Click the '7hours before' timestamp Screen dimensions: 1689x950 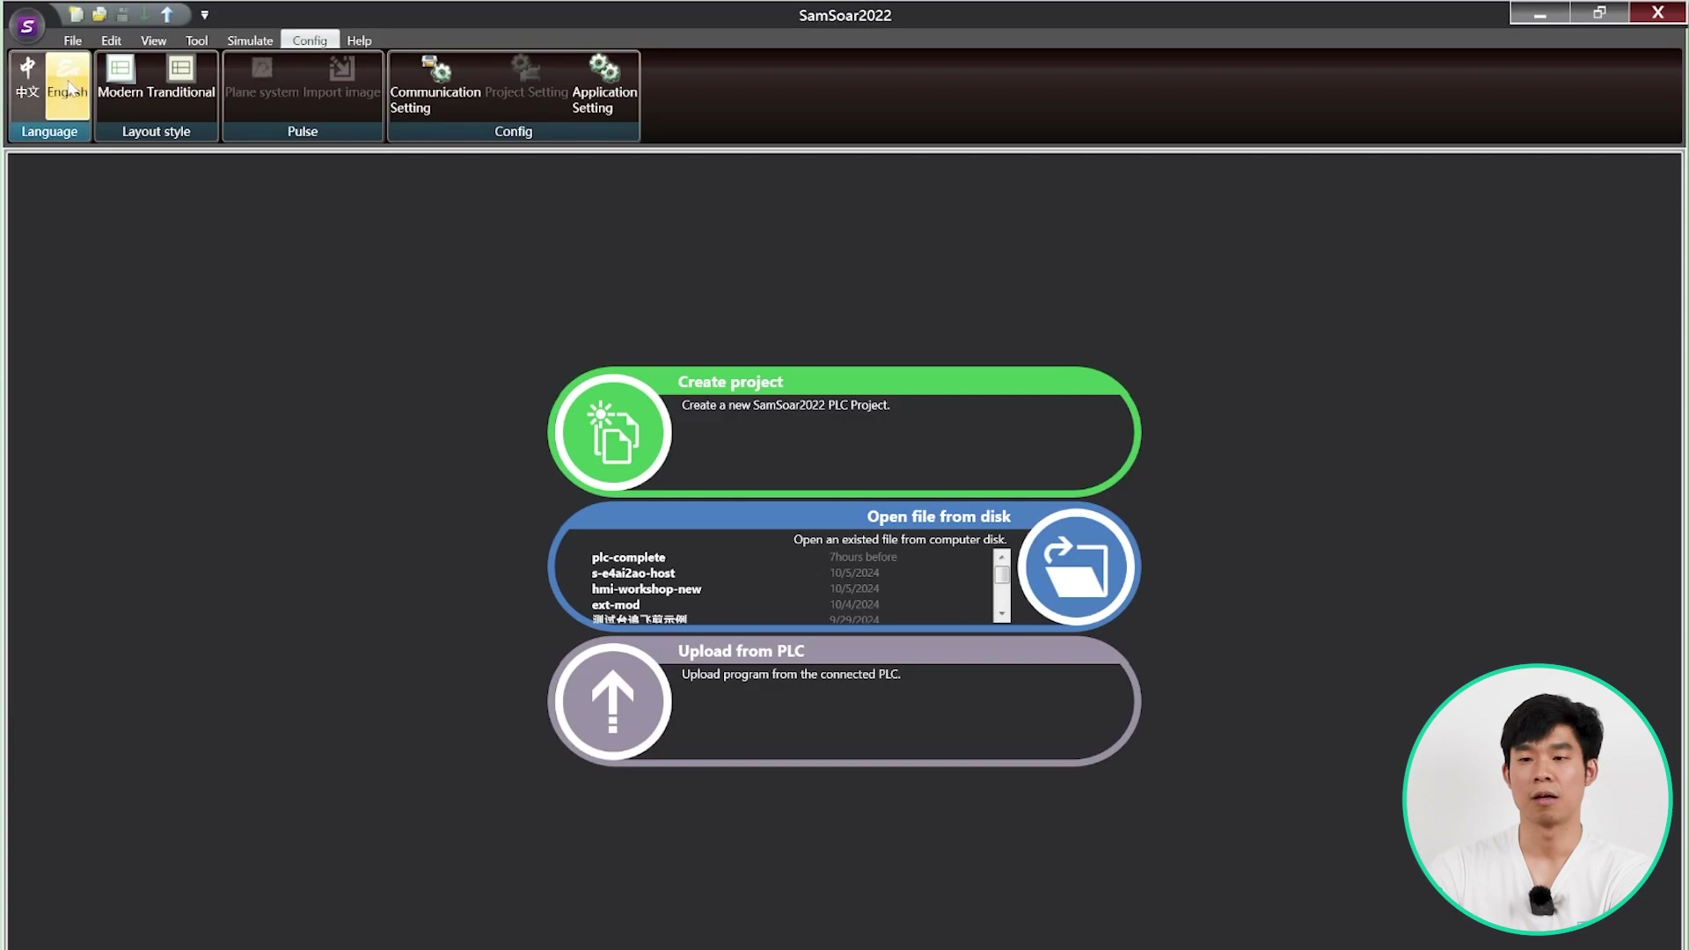(863, 557)
